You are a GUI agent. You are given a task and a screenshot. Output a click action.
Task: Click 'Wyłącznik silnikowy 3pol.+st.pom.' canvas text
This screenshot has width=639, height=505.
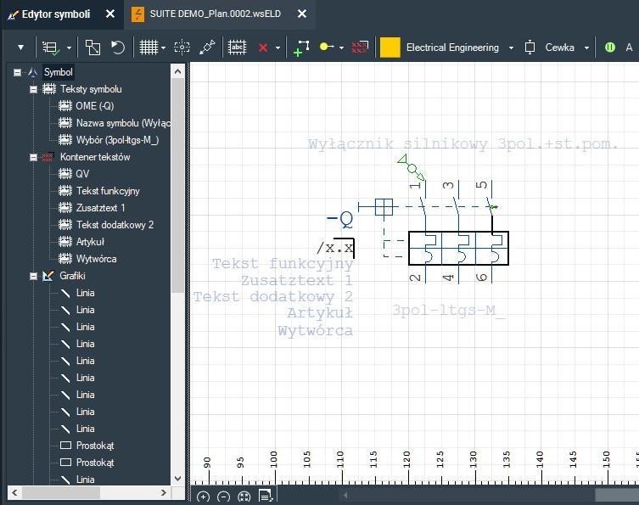point(463,144)
